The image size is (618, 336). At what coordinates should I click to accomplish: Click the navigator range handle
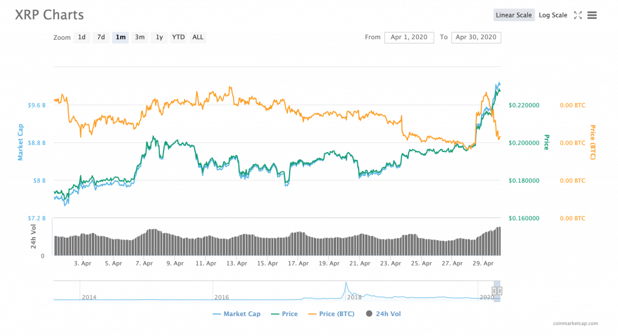click(494, 291)
